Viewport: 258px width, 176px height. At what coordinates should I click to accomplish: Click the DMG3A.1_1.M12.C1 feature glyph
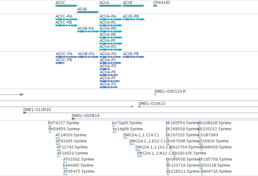[x=140, y=156]
